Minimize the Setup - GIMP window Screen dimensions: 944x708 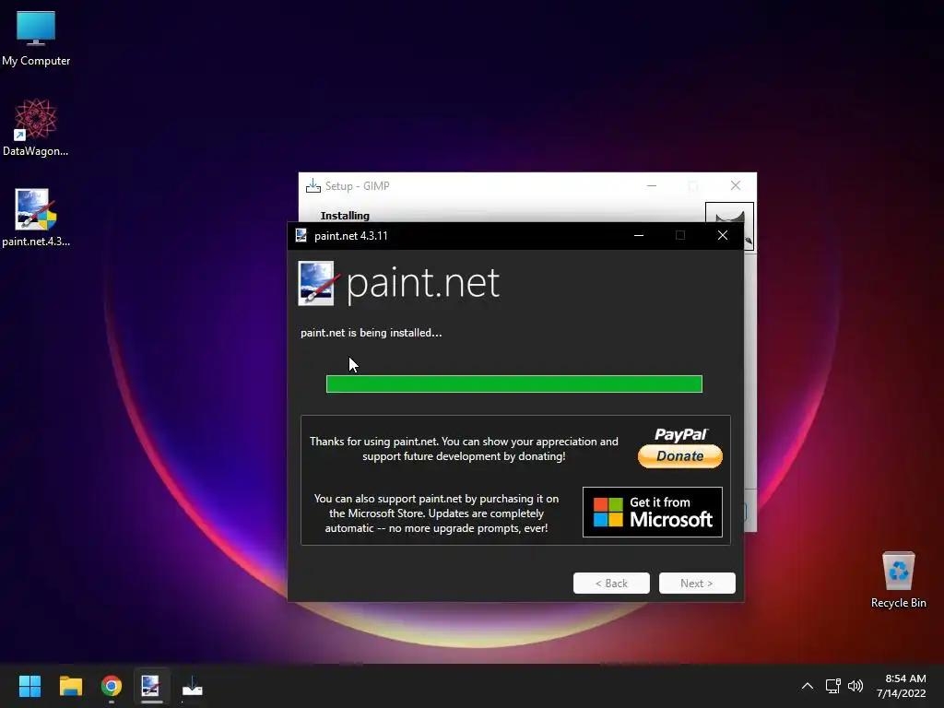click(652, 185)
